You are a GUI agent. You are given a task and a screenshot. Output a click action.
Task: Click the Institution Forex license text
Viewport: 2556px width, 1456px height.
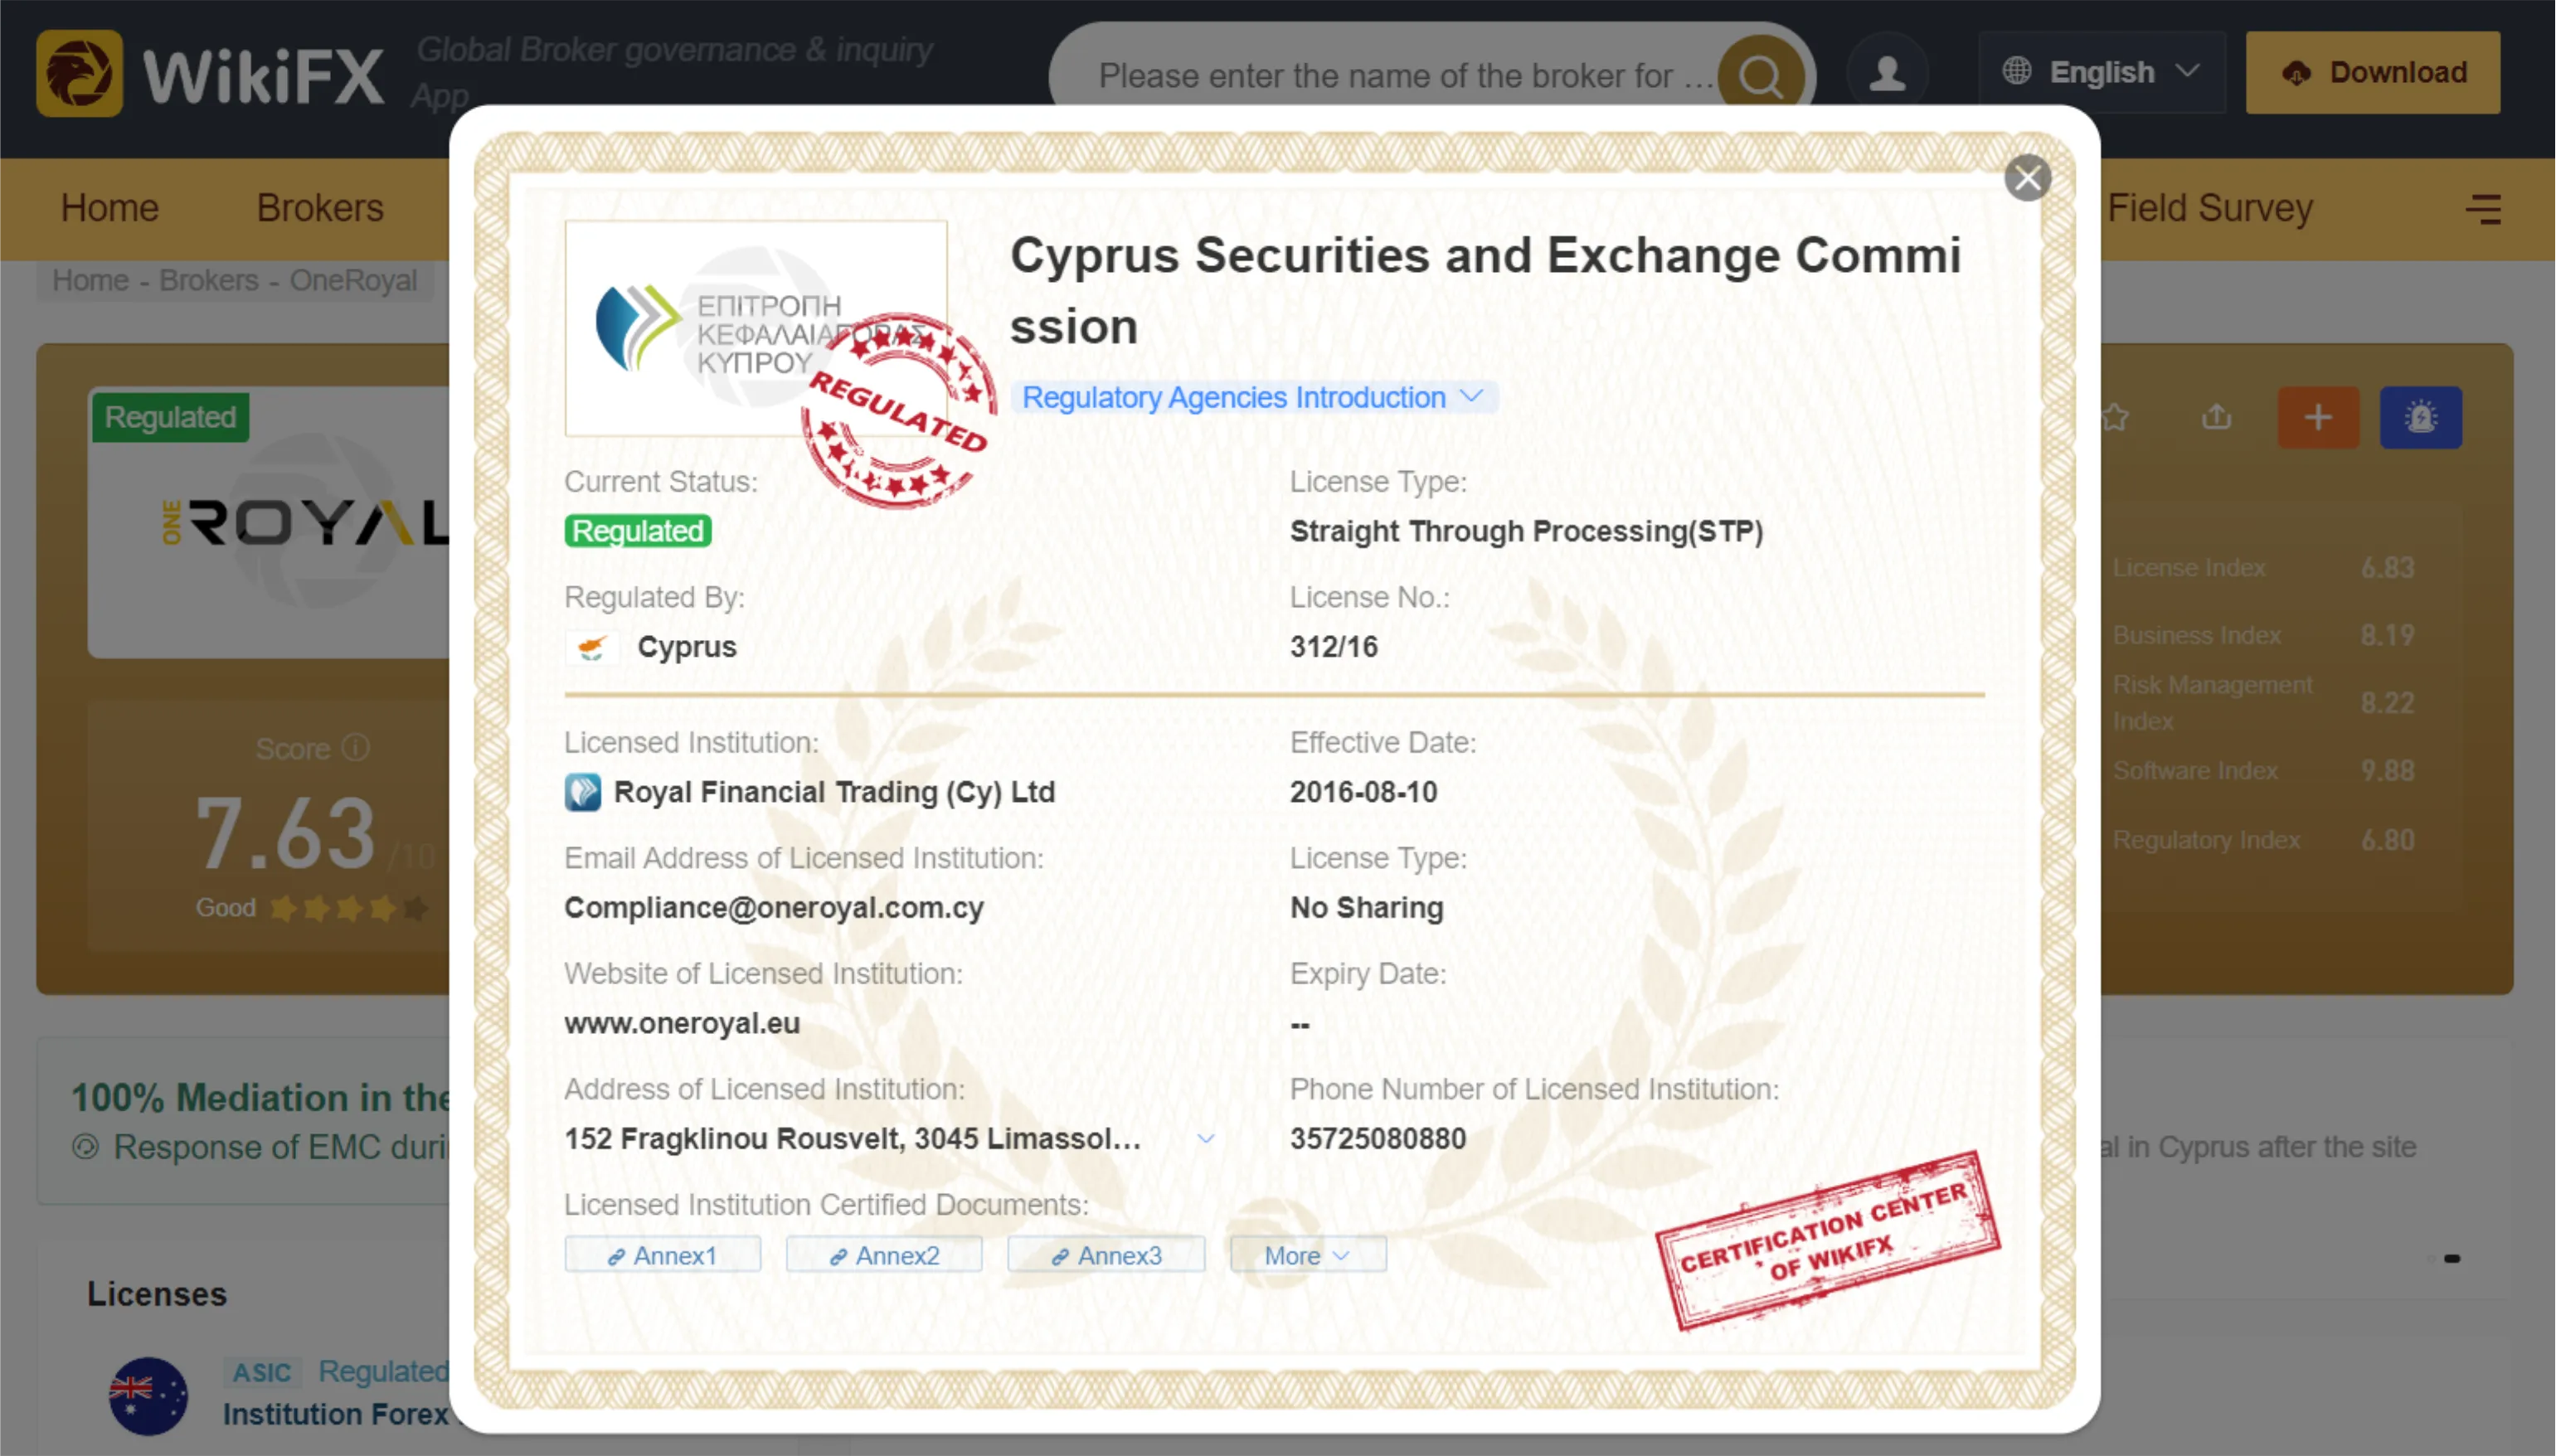pos(336,1414)
